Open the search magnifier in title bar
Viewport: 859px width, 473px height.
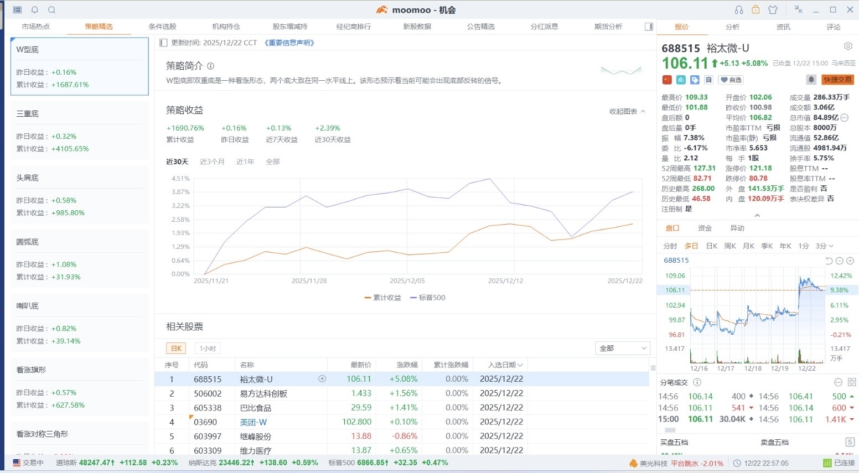click(51, 10)
